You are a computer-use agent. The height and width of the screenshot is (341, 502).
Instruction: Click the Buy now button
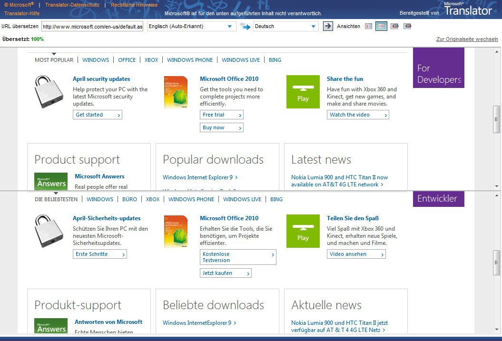(x=222, y=127)
